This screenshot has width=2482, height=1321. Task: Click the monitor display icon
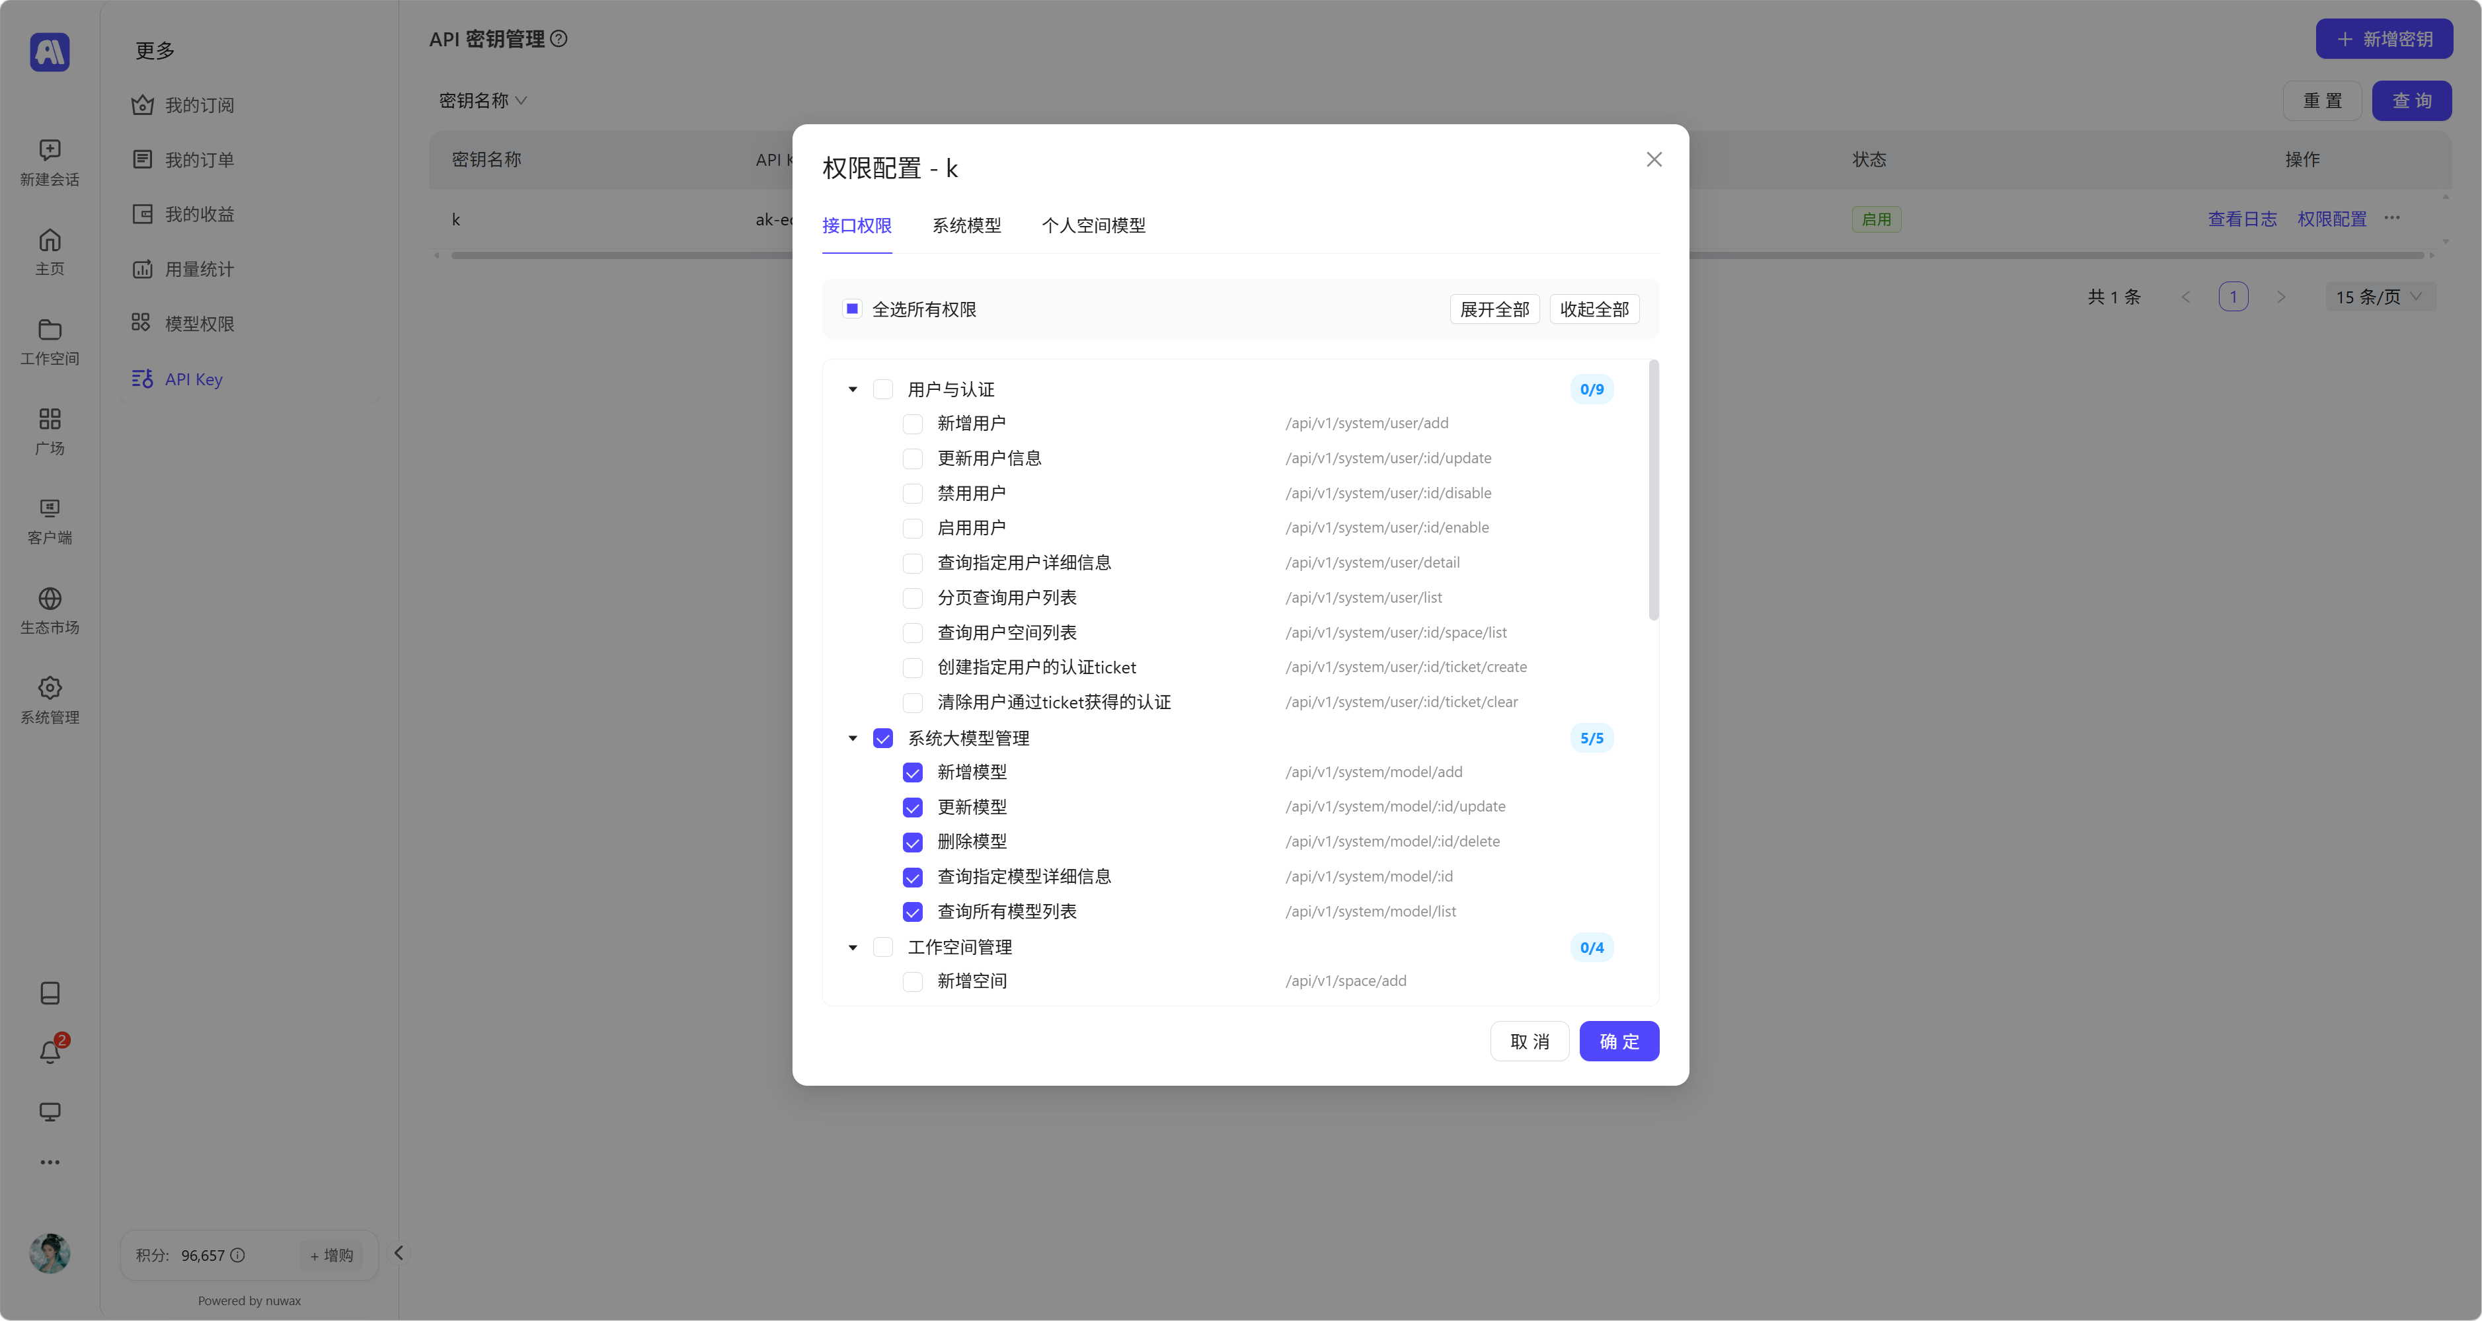coord(50,1112)
